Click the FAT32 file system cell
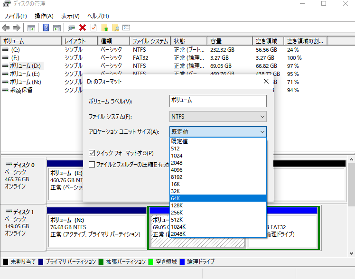 [x=140, y=58]
